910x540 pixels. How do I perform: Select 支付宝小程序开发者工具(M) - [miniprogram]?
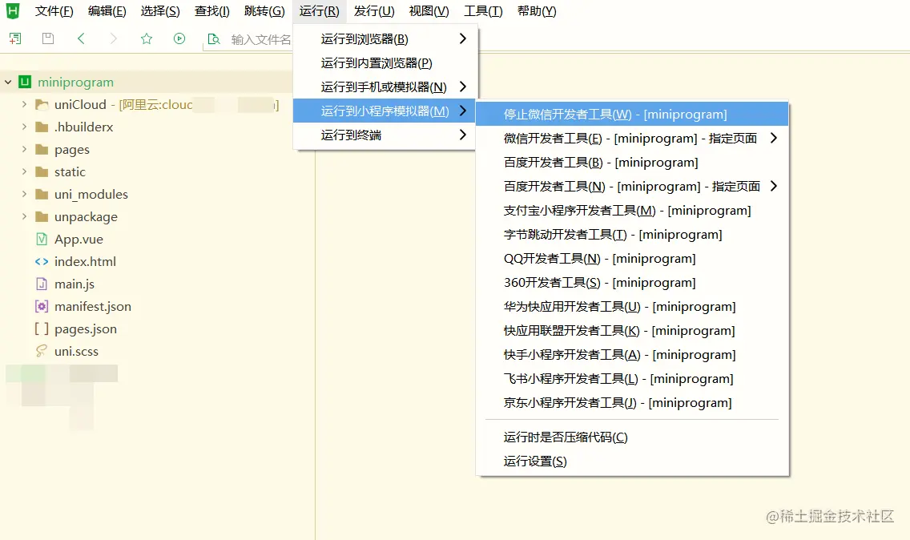(632, 210)
